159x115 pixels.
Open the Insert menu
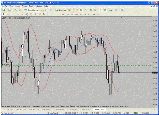point(18,6)
